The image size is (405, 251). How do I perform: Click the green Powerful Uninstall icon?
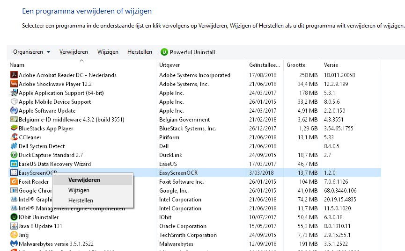pos(164,52)
